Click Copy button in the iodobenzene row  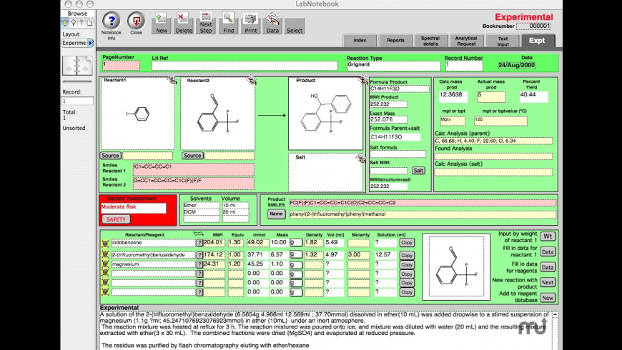click(x=407, y=243)
